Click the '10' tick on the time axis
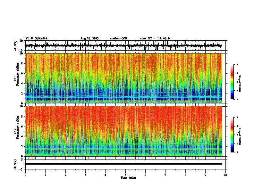The image size is (254, 196). [225, 175]
